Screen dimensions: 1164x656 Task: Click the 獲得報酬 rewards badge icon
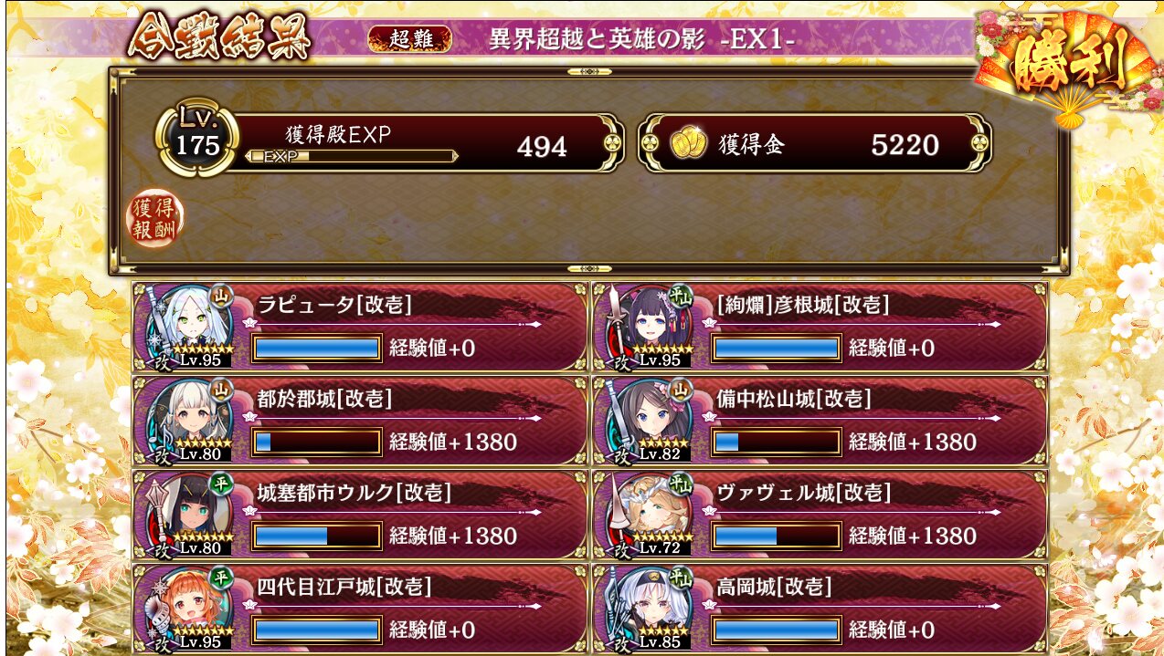(x=154, y=219)
